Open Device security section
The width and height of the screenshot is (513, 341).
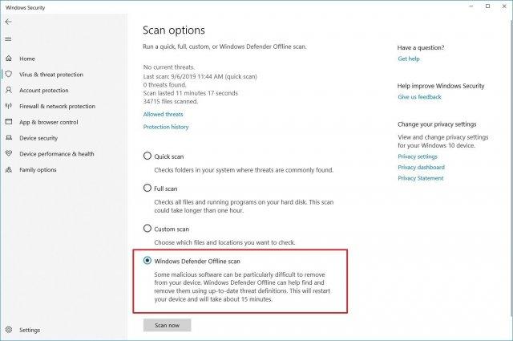38,138
